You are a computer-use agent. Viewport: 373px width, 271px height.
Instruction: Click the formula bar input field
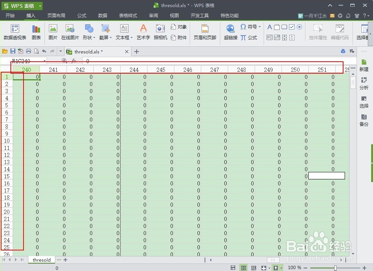coord(219,61)
